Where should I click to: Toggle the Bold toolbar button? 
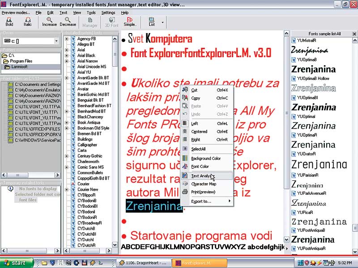click(9, 22)
